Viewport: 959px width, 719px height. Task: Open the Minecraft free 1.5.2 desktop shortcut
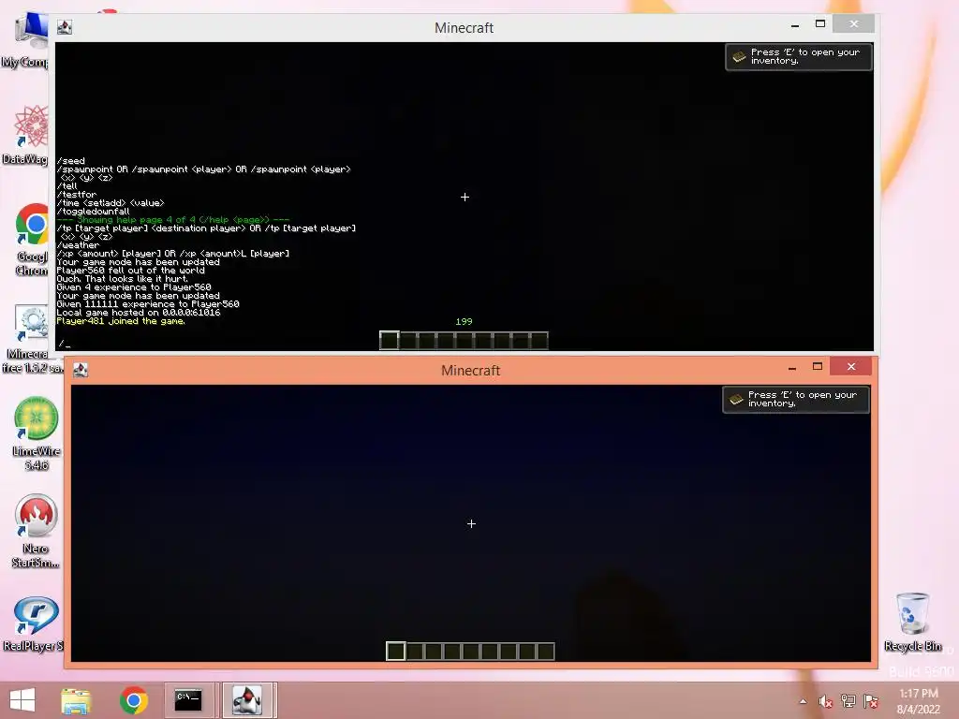[x=31, y=339]
